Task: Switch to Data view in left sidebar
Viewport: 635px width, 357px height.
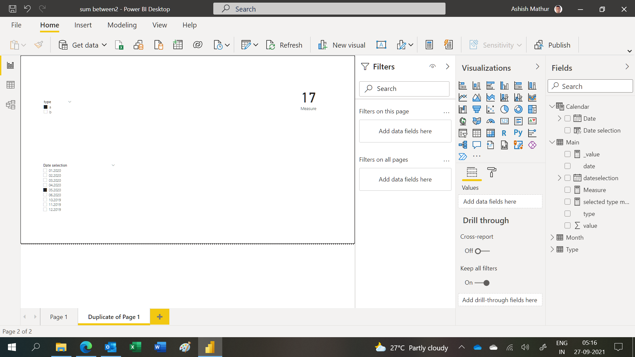Action: (11, 85)
